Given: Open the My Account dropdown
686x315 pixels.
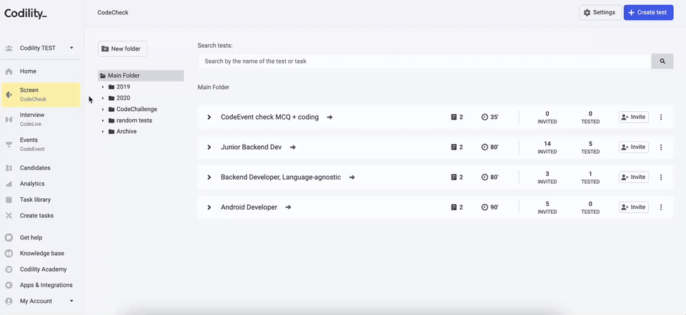Looking at the screenshot, I should pyautogui.click(x=40, y=301).
